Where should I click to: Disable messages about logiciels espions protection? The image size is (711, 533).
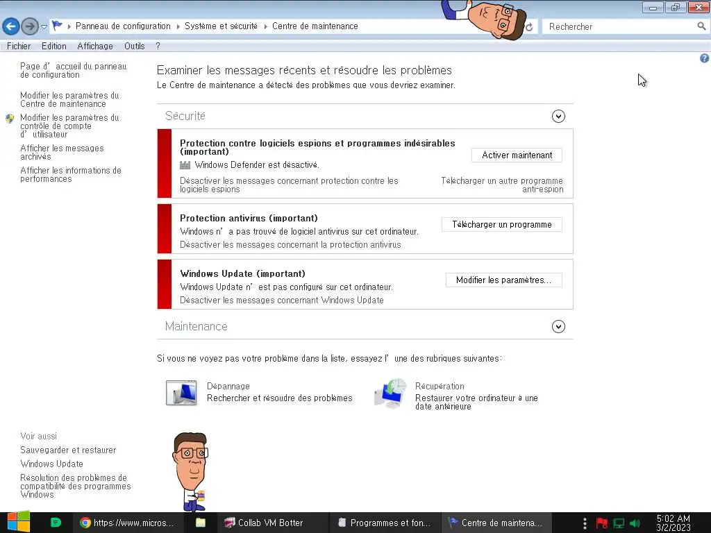(289, 185)
